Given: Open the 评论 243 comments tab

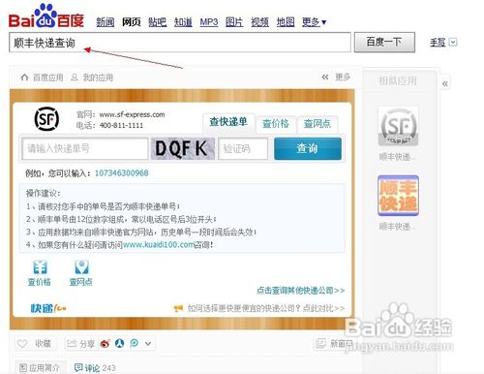Looking at the screenshot, I should click(x=95, y=368).
